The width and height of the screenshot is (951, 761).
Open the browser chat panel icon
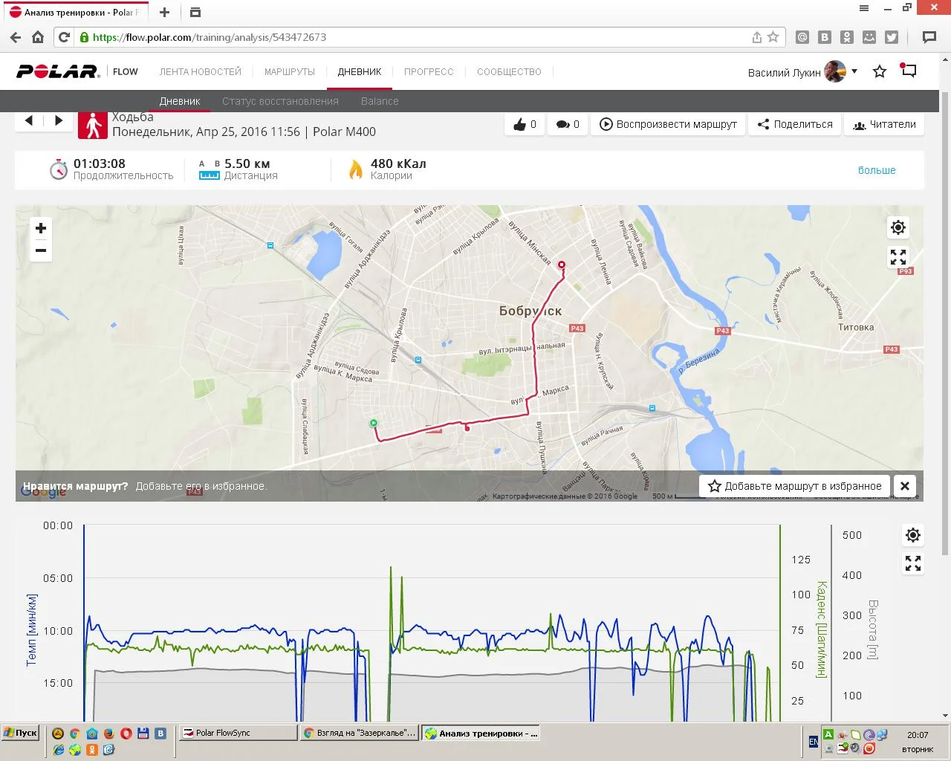click(929, 37)
